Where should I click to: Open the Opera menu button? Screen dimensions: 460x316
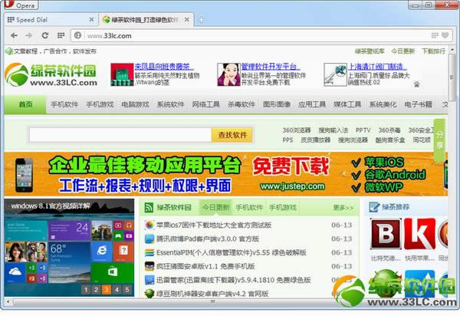pyautogui.click(x=21, y=5)
